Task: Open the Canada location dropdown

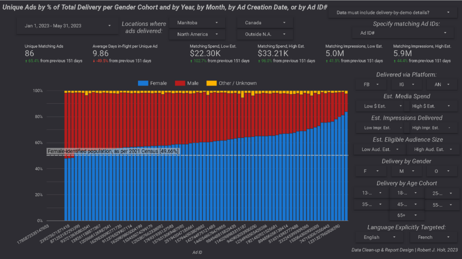Action: point(265,23)
